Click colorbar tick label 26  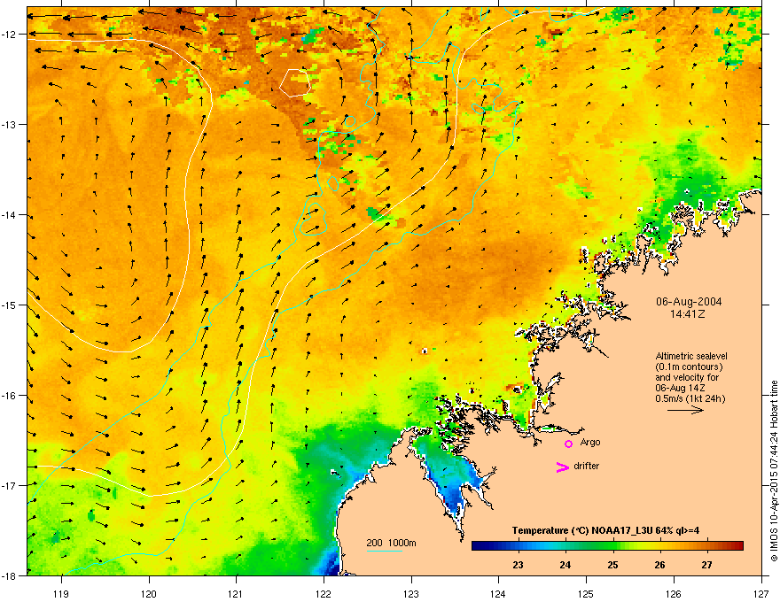[659, 565]
